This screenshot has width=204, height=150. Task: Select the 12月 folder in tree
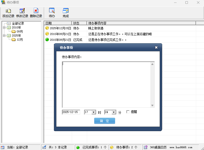point(20,40)
